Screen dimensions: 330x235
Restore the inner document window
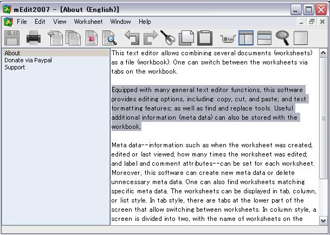[x=312, y=22]
